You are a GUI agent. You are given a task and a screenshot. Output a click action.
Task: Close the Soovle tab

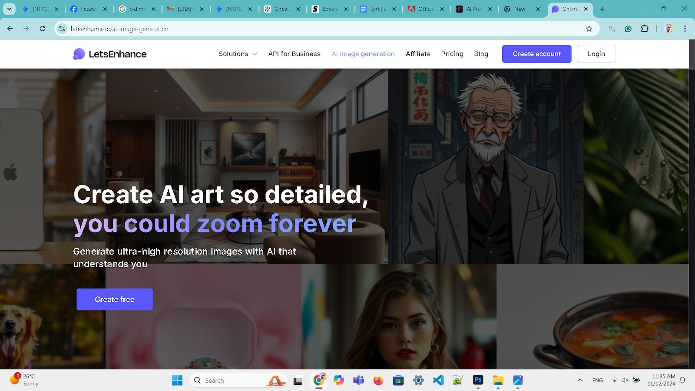point(346,9)
